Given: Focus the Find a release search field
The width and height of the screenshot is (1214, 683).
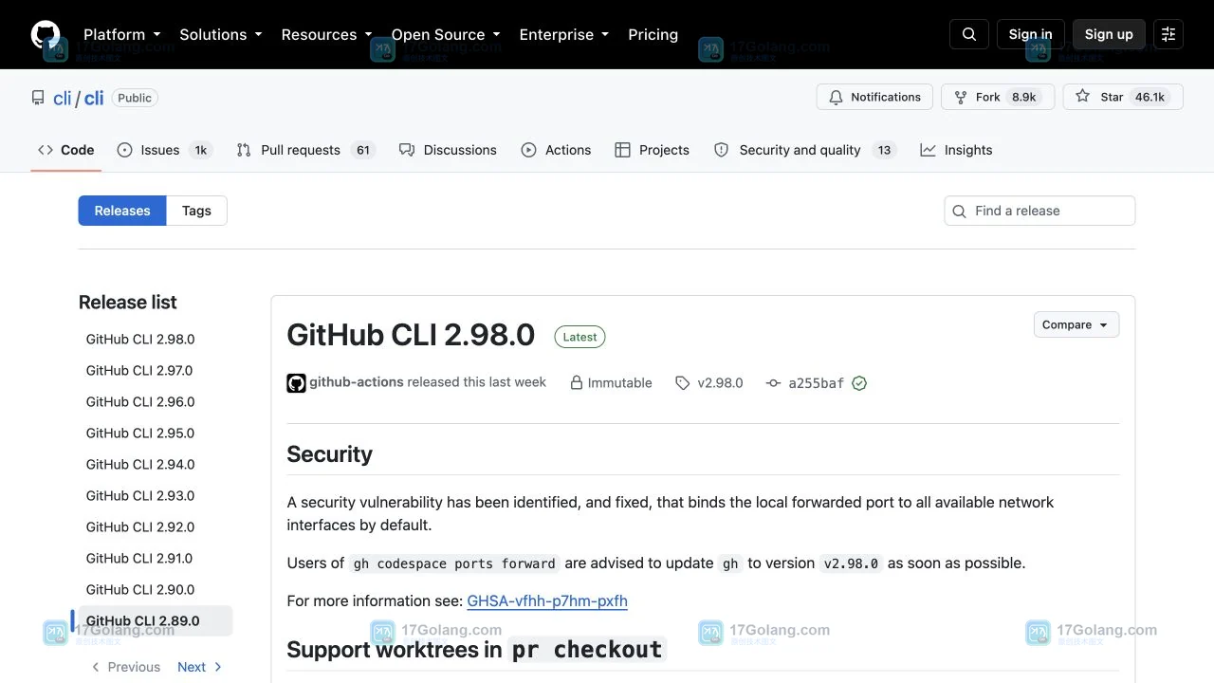Looking at the screenshot, I should (1039, 211).
